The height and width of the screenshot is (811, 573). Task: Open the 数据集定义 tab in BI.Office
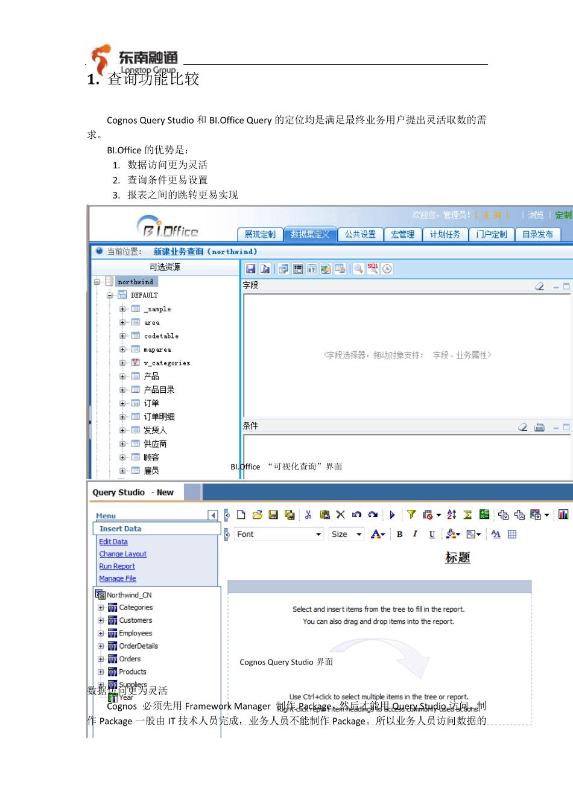[310, 234]
